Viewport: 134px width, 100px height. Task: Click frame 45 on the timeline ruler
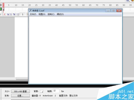click(63, 5)
